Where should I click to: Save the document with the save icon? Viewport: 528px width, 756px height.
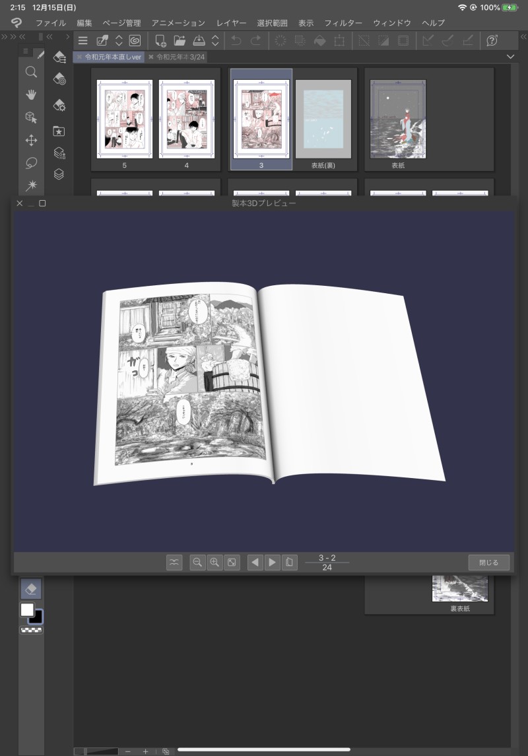199,41
